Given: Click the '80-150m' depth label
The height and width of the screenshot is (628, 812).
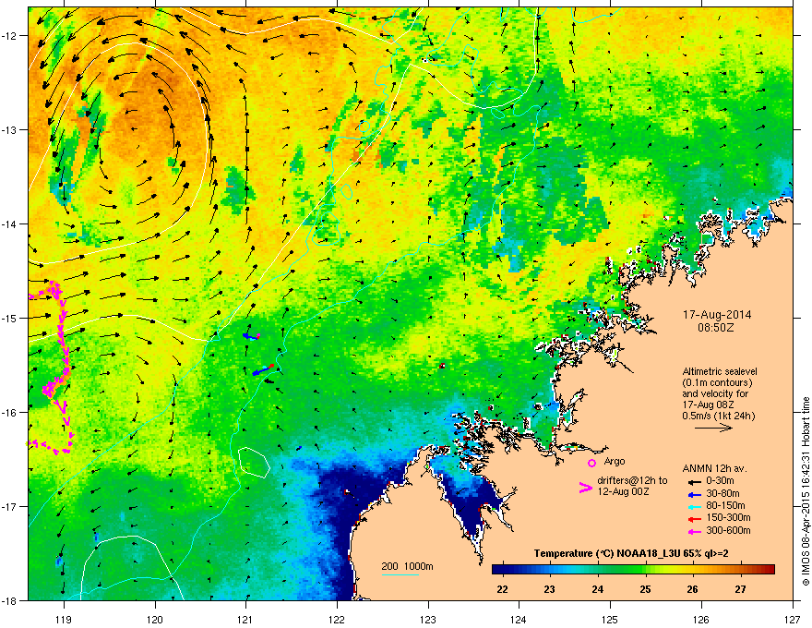Looking at the screenshot, I should click(x=725, y=506).
